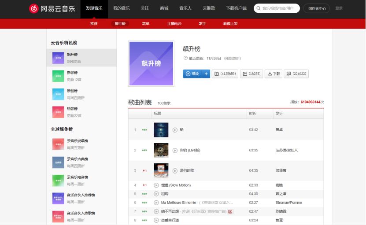
Task: Click play icon next to 你的 (Live版)
Action: tap(175, 150)
